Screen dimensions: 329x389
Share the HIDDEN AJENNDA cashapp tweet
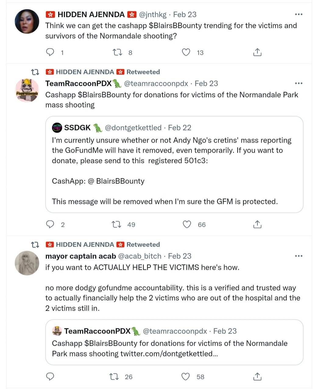click(257, 52)
